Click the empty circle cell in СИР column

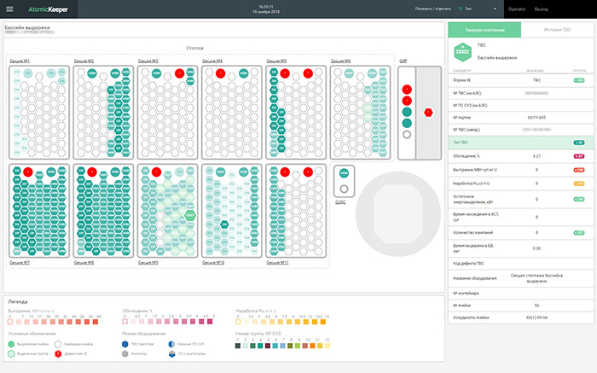click(x=407, y=134)
